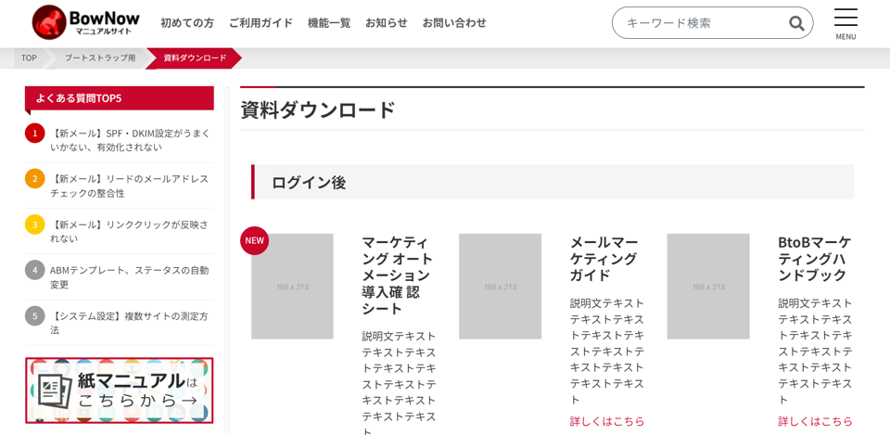The height and width of the screenshot is (435, 890).
Task: Open SPF・DKIM設定がうまくいかない question
Action: 130,140
